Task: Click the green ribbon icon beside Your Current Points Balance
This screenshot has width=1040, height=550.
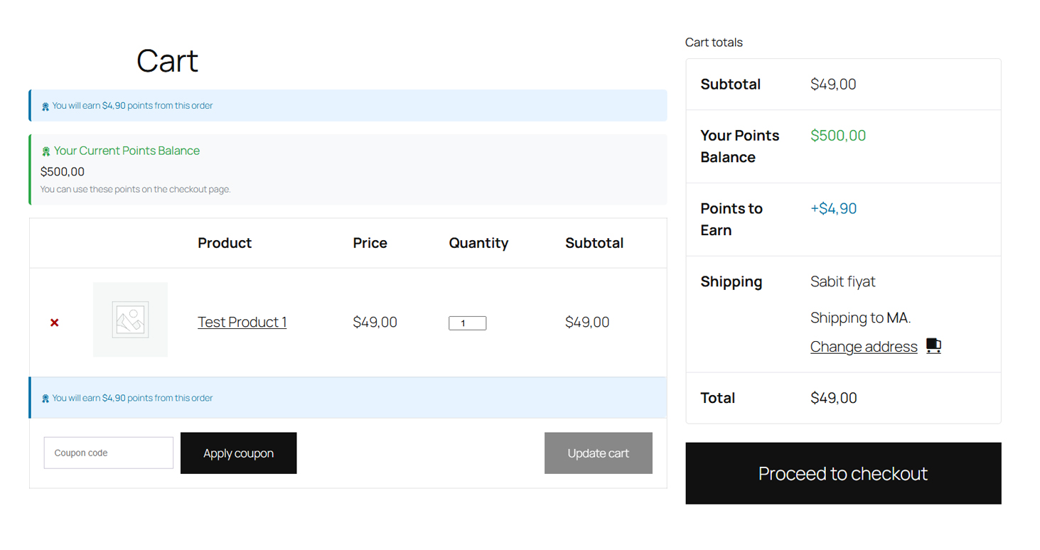Action: (45, 150)
